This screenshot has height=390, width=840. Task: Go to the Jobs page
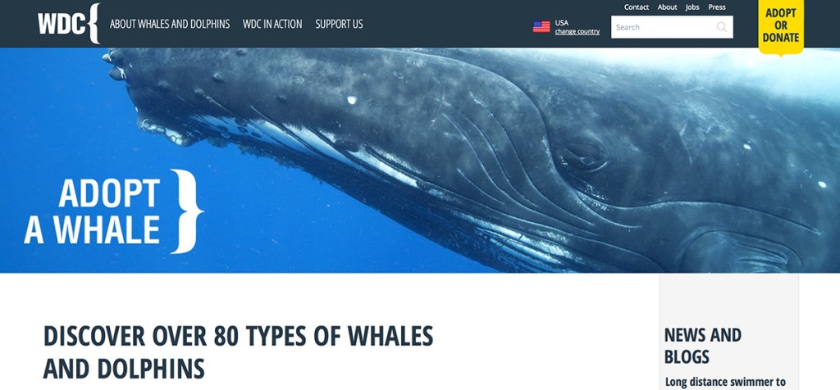click(692, 7)
